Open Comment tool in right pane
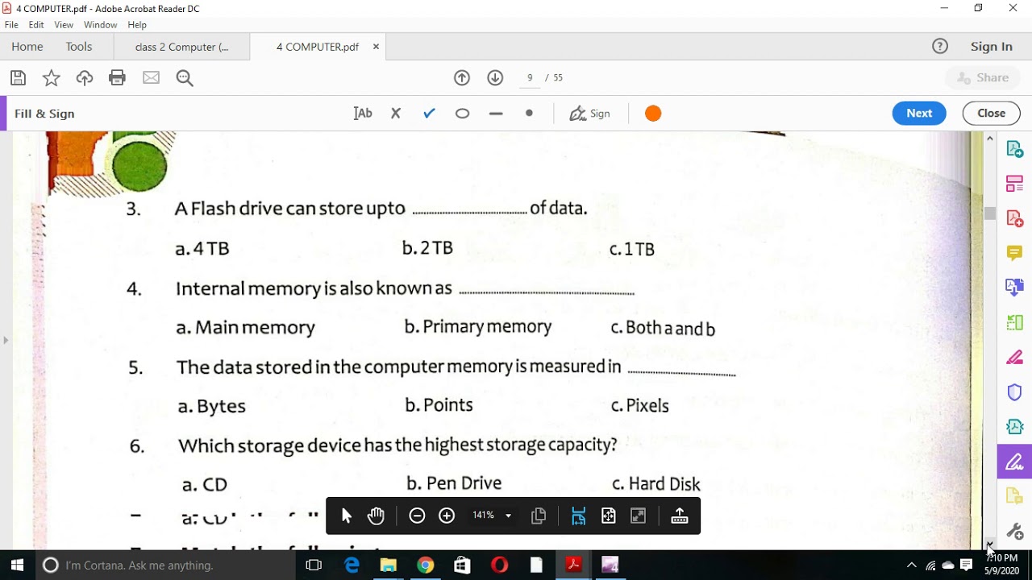Screen dimensions: 1032x580 pyautogui.click(x=1014, y=253)
